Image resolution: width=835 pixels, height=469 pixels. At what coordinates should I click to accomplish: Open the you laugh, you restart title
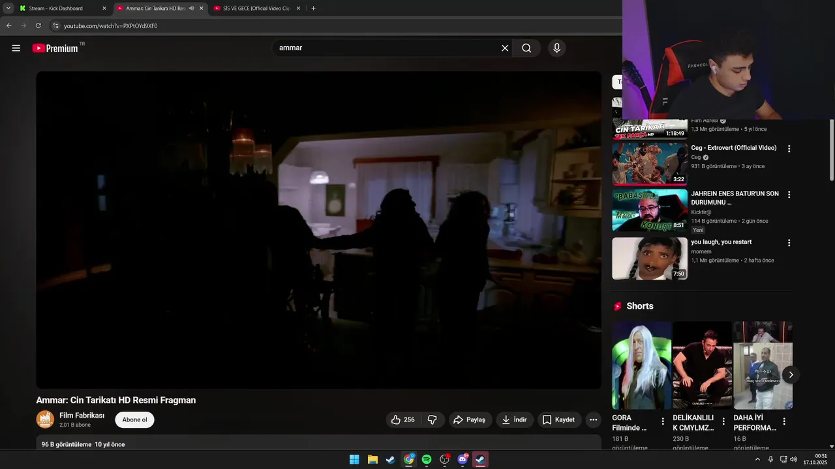[x=721, y=242]
